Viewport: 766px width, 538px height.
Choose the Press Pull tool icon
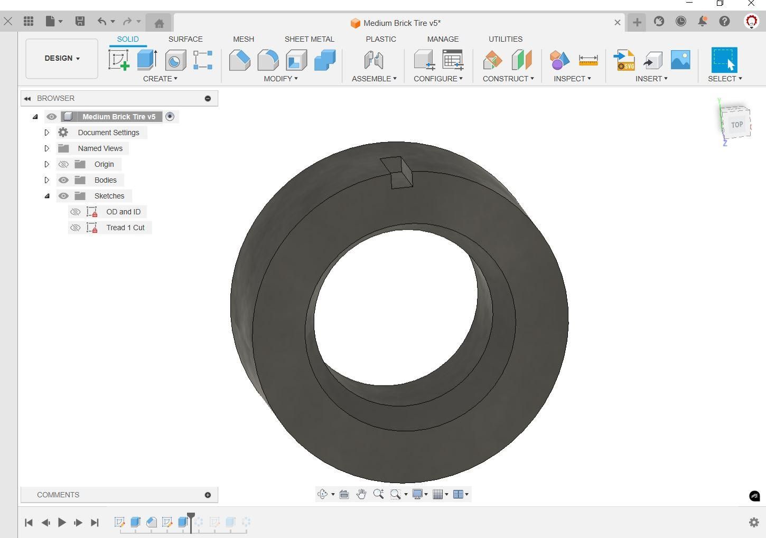[240, 60]
